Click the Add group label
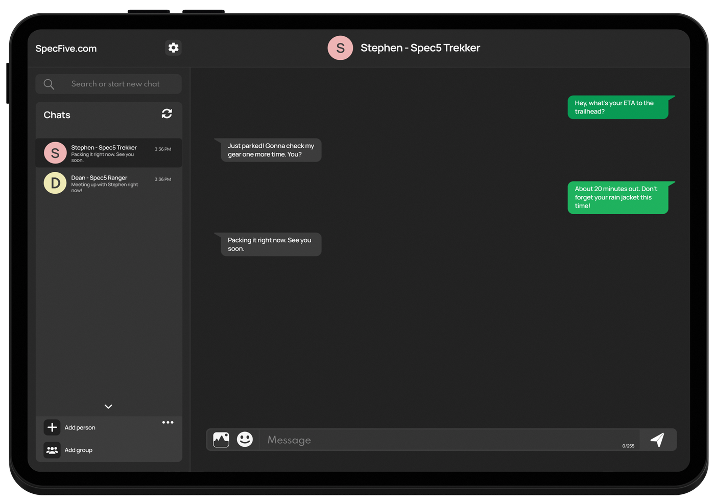The height and width of the screenshot is (502, 715). (x=79, y=450)
